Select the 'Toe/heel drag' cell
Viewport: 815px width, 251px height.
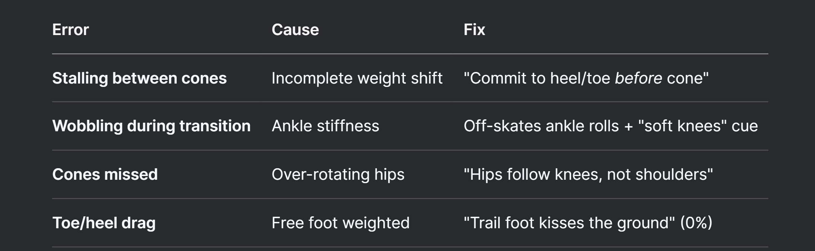104,223
